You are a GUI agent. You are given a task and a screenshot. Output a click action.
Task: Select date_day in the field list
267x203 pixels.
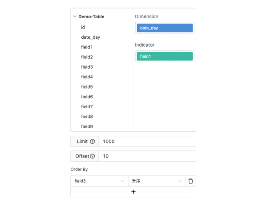90,37
